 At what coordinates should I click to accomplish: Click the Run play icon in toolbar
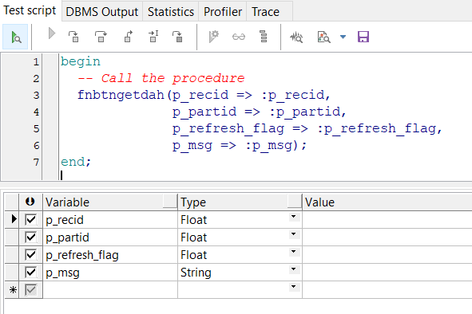click(x=52, y=33)
